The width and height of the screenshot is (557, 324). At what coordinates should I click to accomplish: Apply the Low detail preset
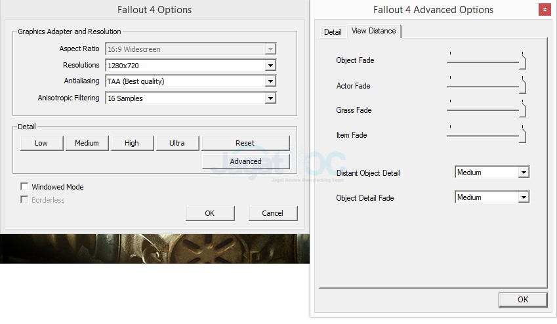(x=41, y=143)
